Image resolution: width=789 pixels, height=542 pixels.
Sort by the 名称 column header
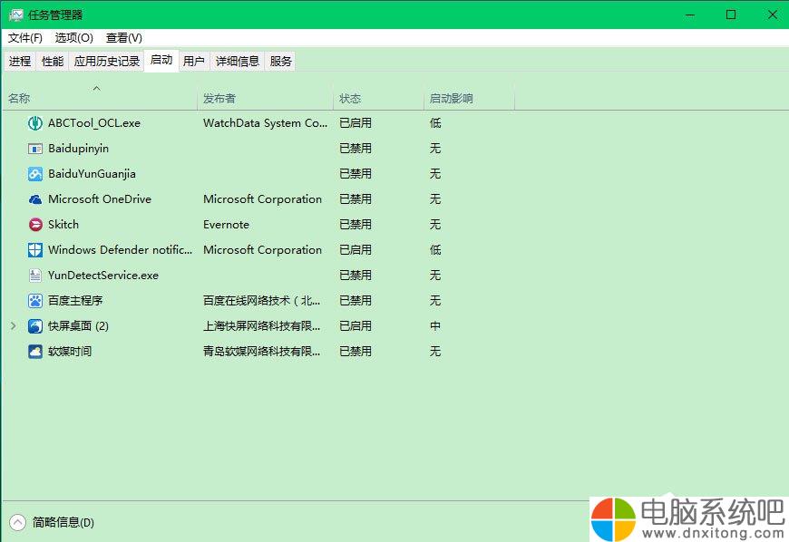click(x=100, y=98)
